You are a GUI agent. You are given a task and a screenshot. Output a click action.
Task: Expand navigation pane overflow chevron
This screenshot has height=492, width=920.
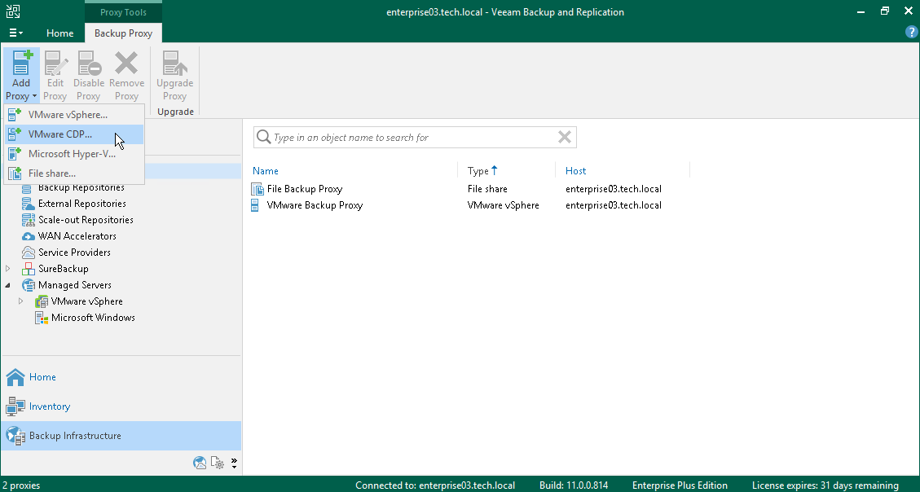click(x=234, y=463)
